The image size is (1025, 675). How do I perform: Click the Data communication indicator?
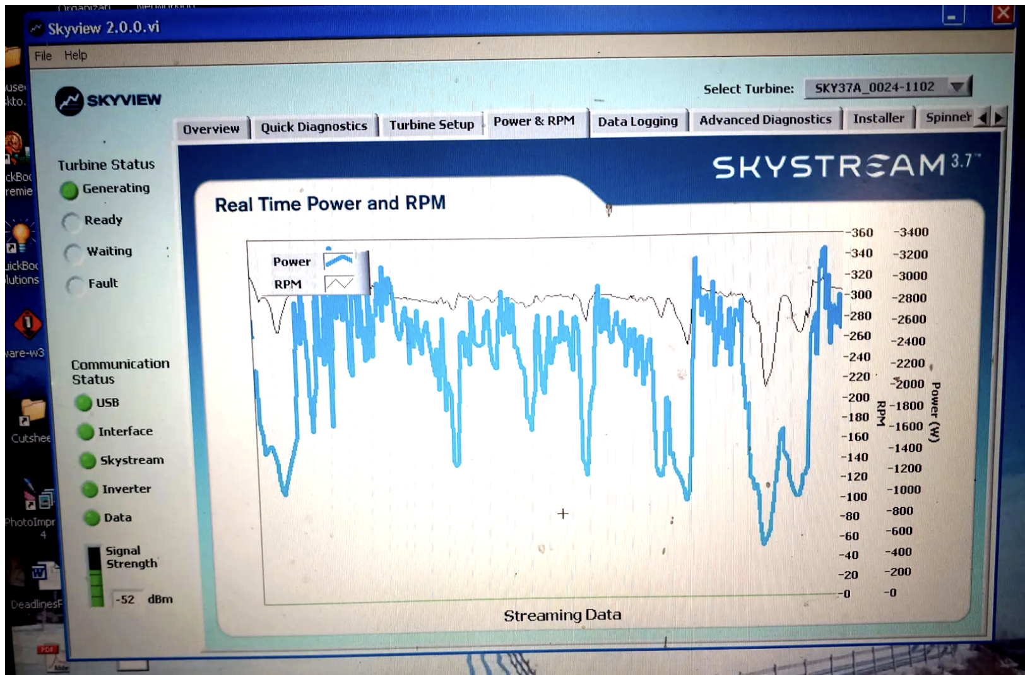coord(92,518)
